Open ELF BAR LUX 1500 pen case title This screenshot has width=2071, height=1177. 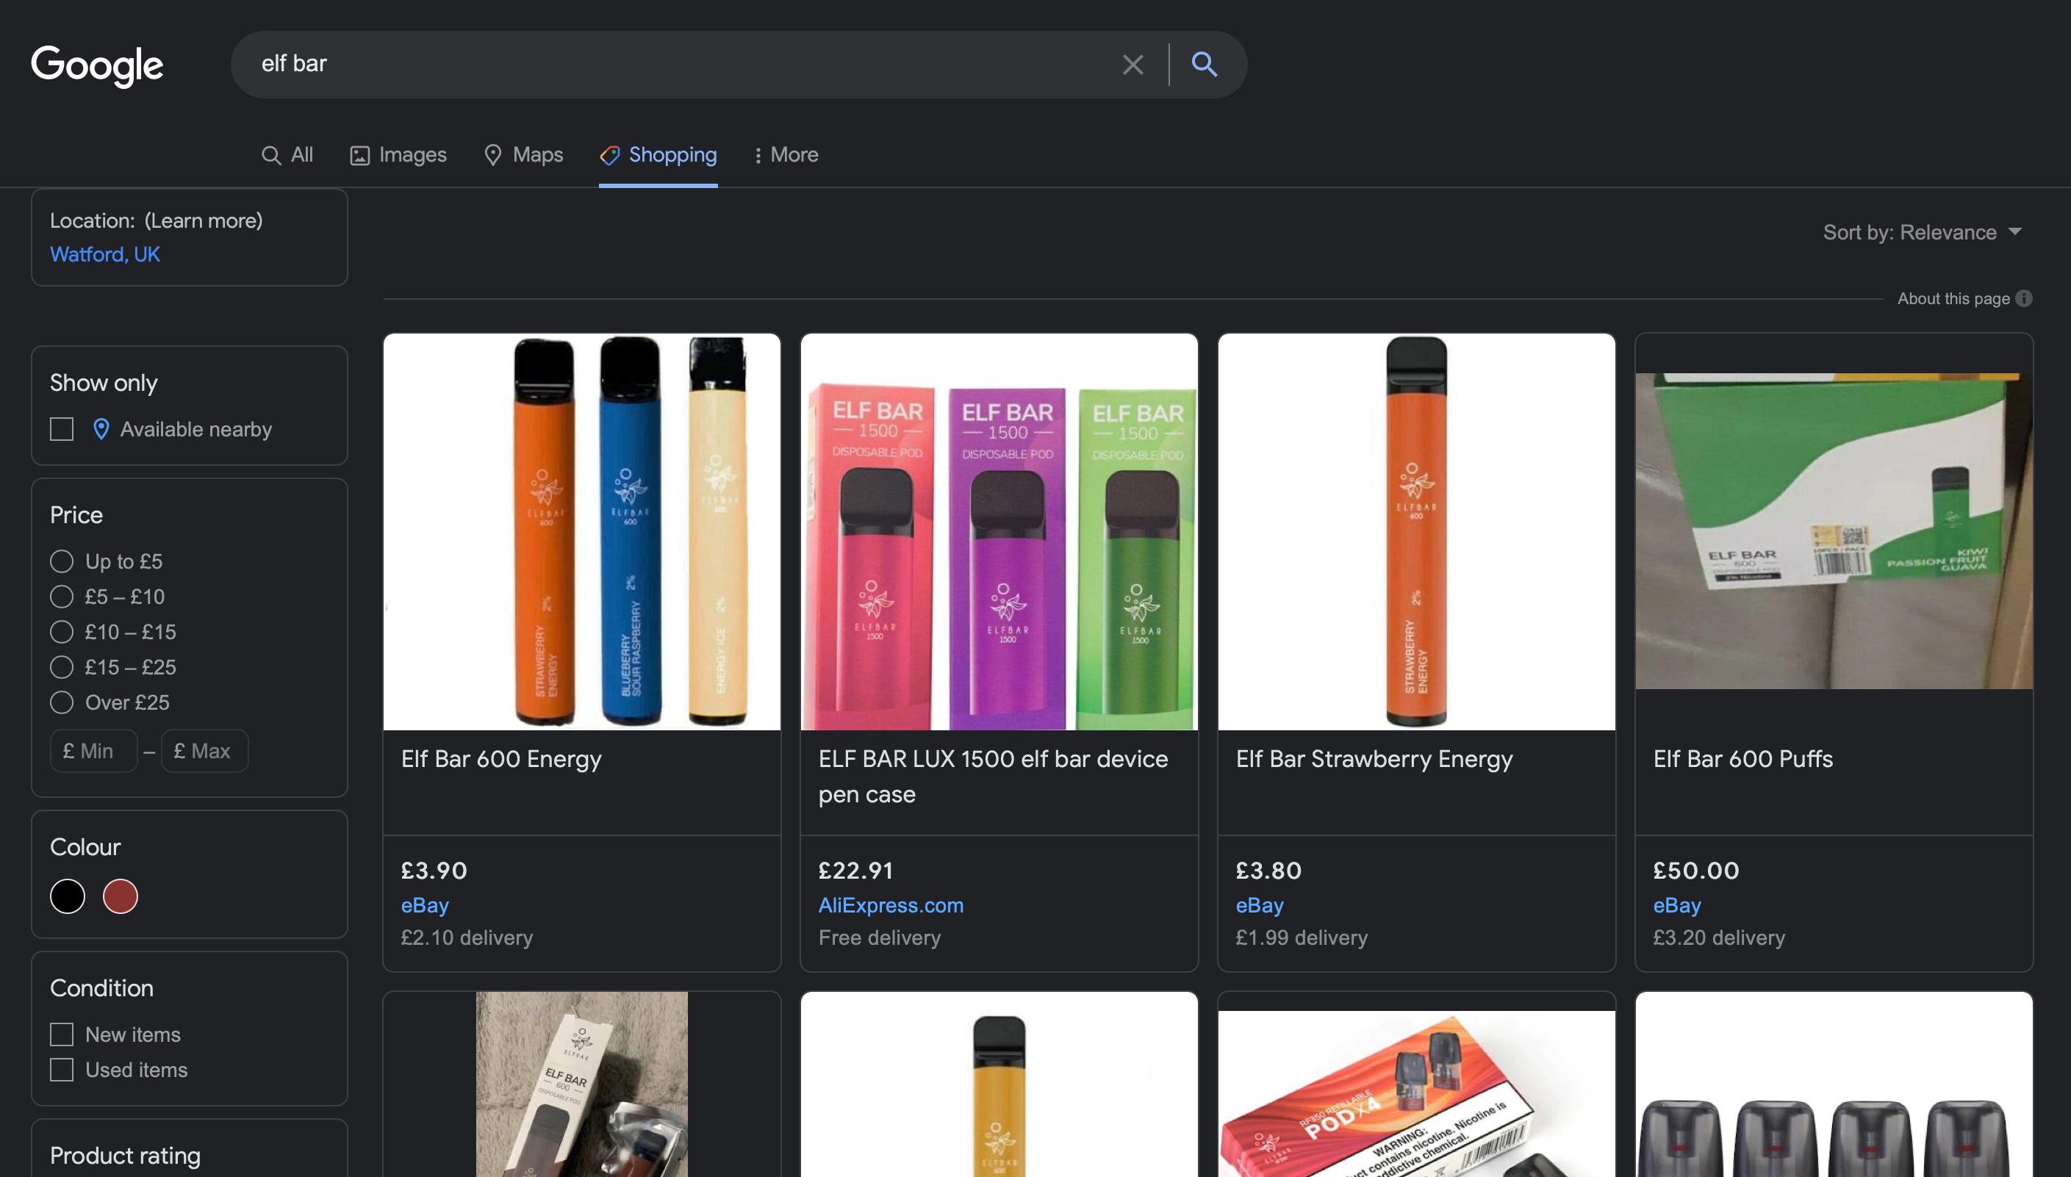pyautogui.click(x=993, y=777)
